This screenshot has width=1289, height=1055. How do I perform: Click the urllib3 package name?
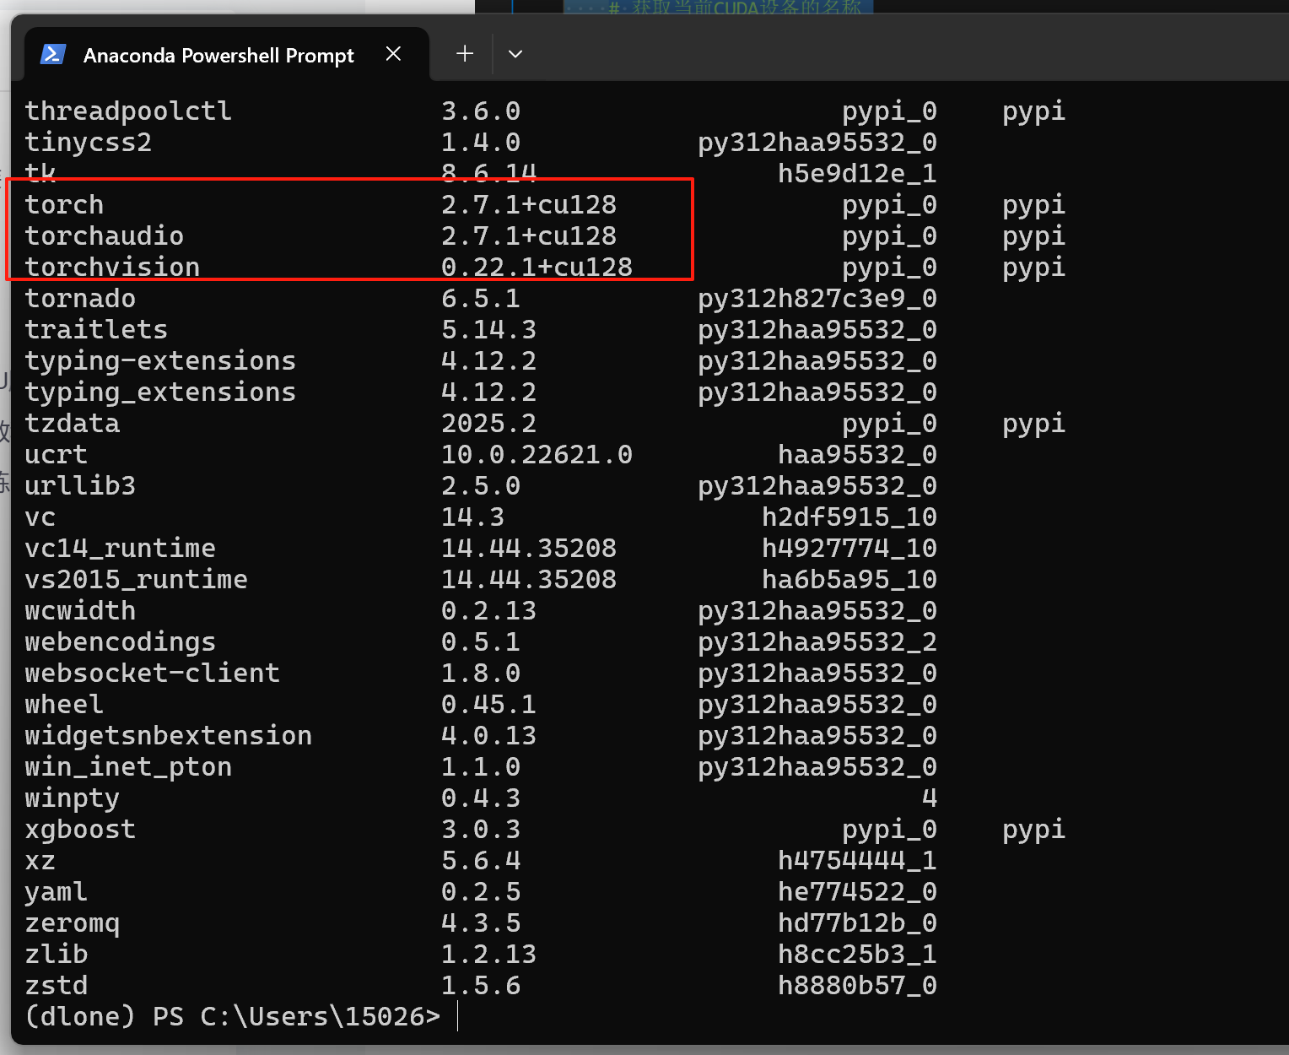point(80,486)
